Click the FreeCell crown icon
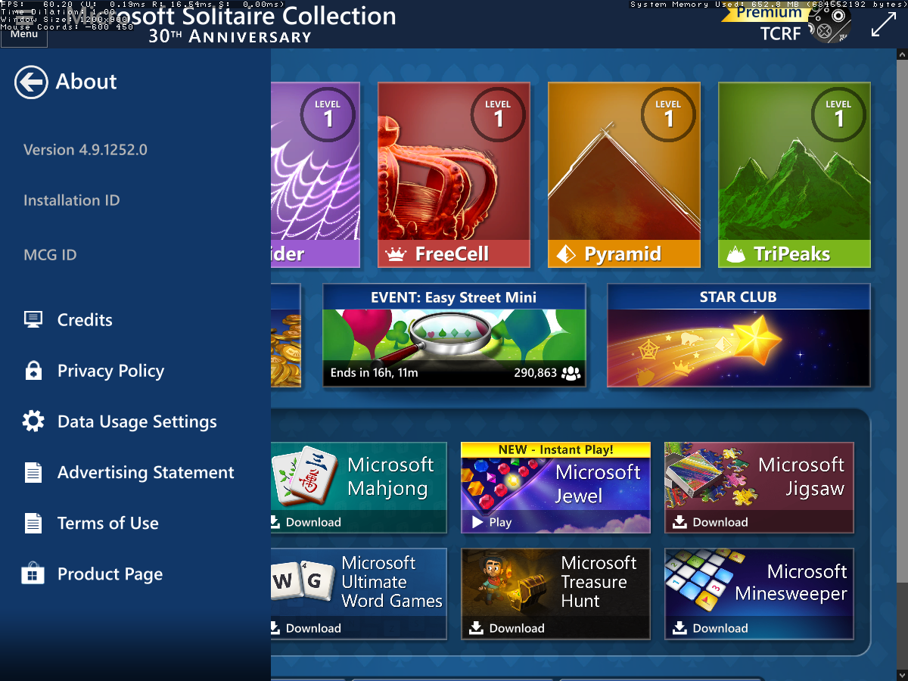908x681 pixels. pos(396,254)
